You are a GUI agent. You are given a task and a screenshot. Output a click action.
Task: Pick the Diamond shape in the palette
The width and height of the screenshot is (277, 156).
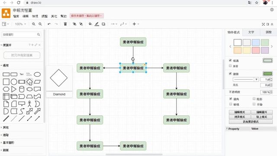[29, 82]
